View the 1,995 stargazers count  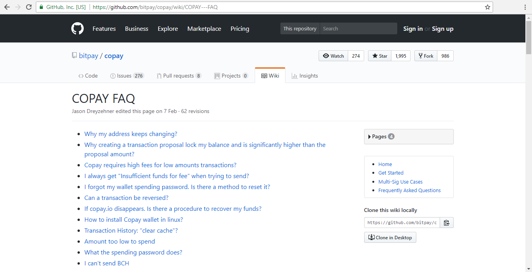401,56
